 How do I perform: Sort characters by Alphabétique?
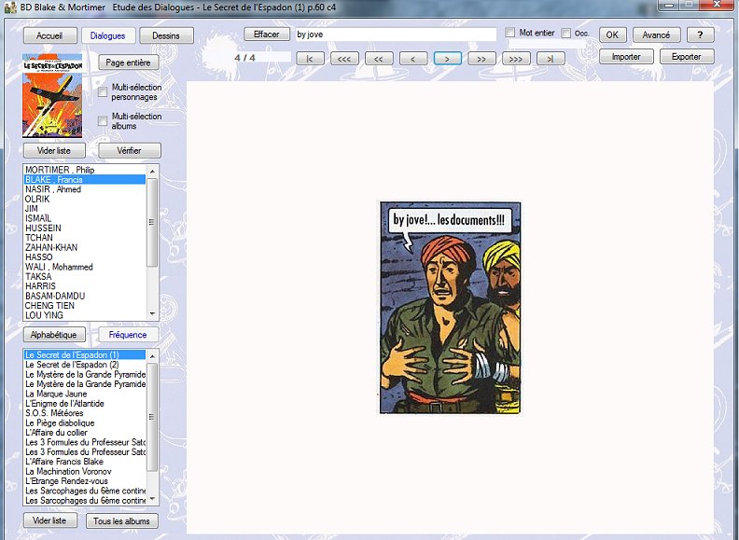54,335
